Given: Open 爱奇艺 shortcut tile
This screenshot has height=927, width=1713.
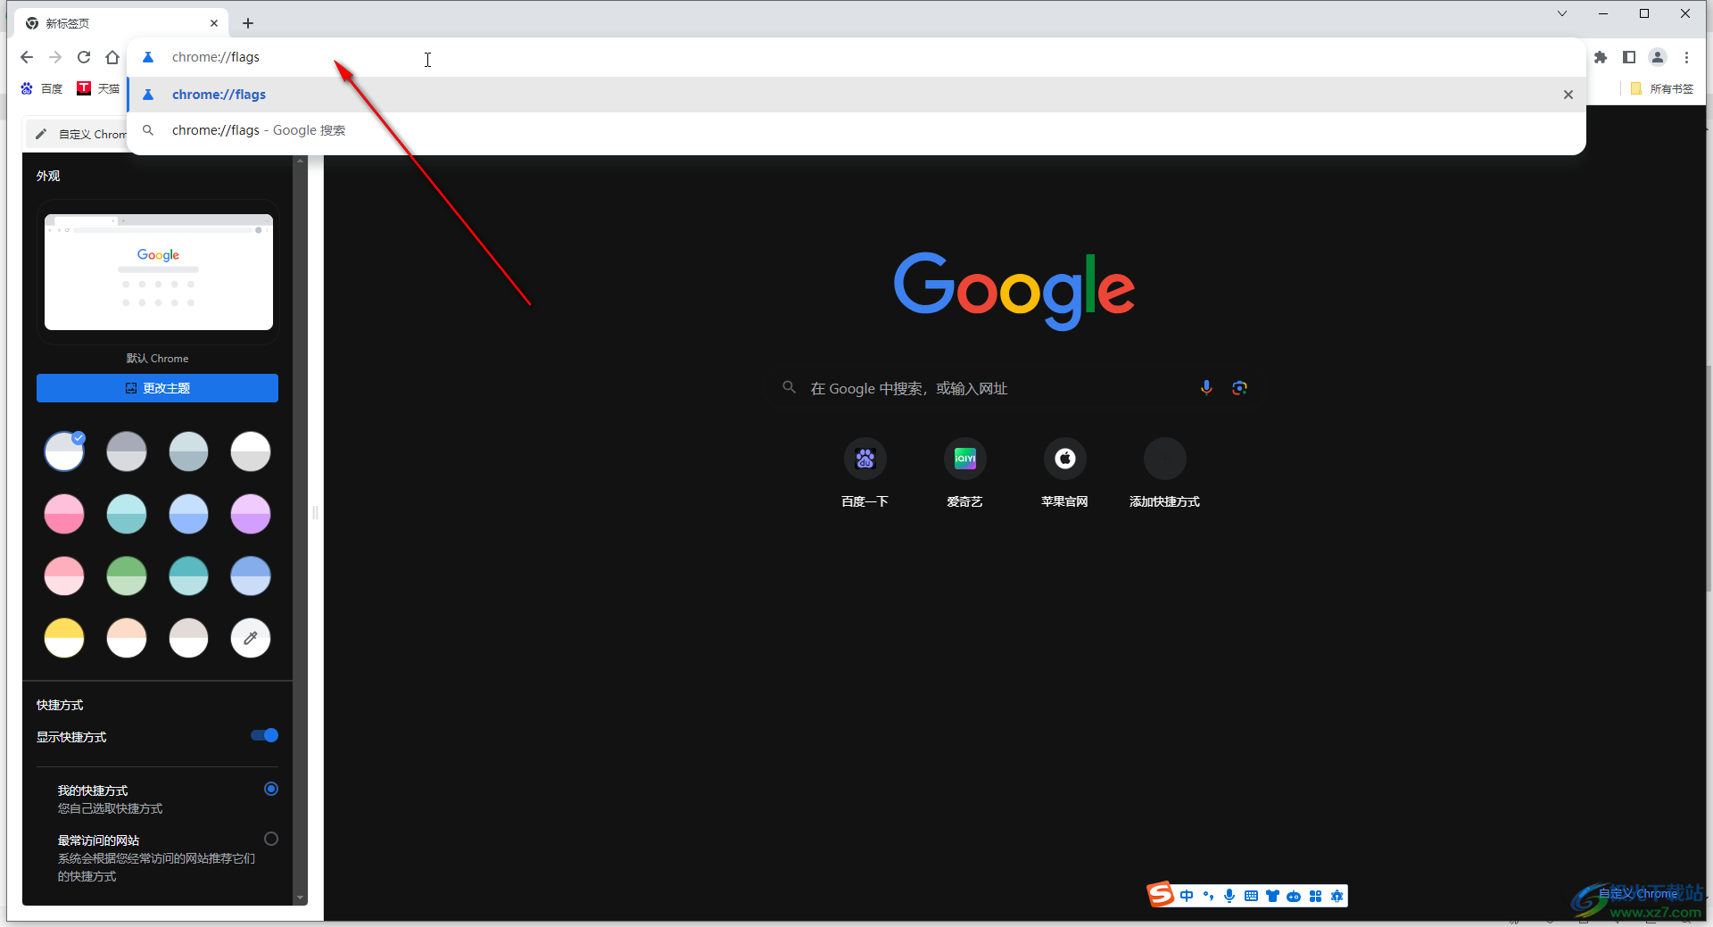Looking at the screenshot, I should click(x=964, y=473).
